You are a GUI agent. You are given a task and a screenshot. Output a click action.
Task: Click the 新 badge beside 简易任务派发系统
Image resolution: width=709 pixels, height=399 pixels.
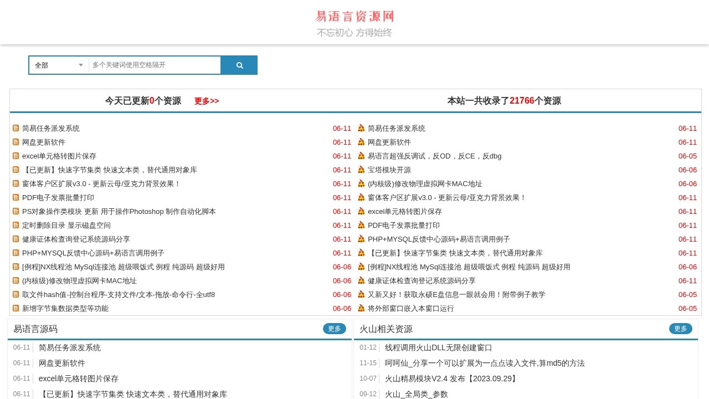click(x=16, y=128)
